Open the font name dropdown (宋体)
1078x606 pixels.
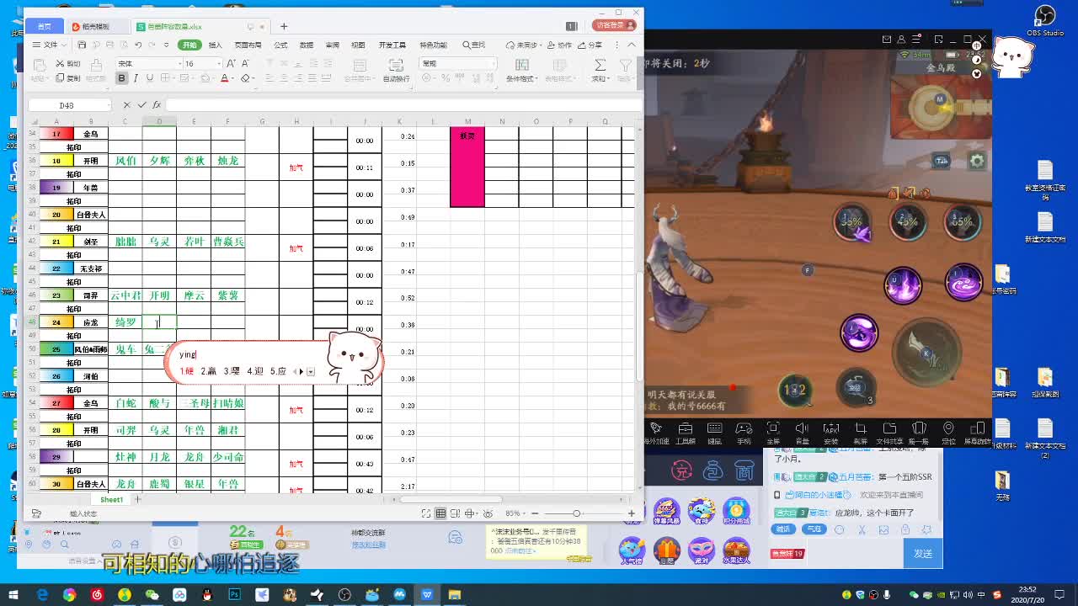[179, 63]
